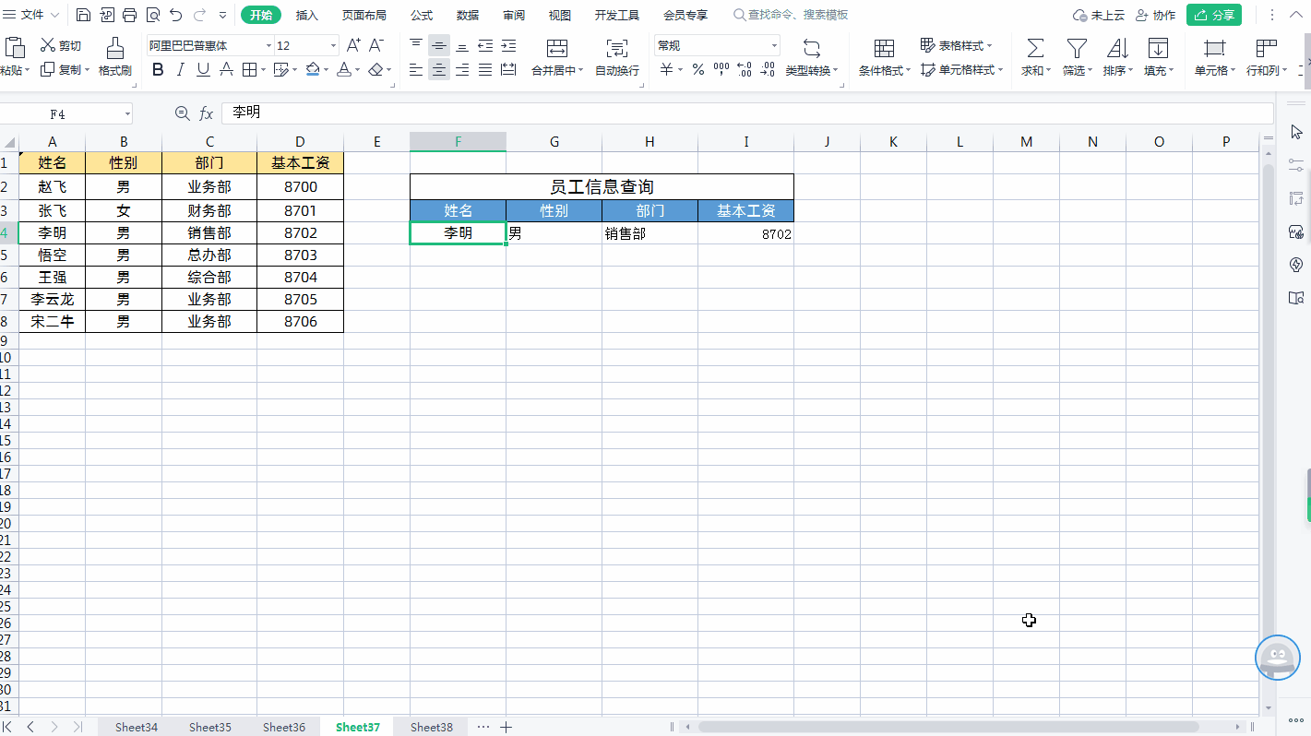Screen dimensions: 1311x736
Task: Click the fx insert function icon
Action: point(207,113)
